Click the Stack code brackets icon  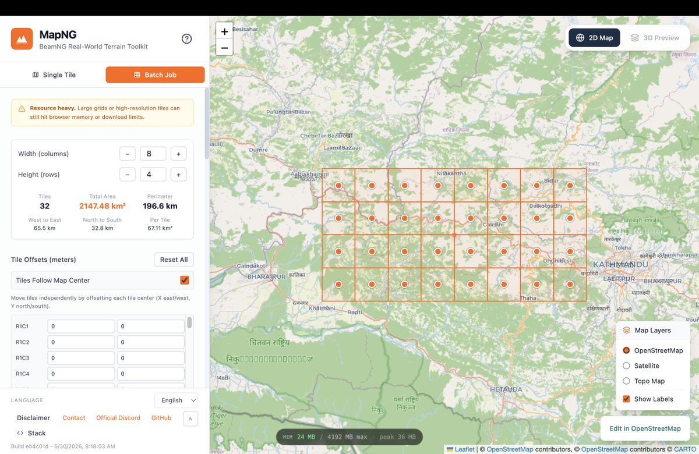(x=20, y=433)
